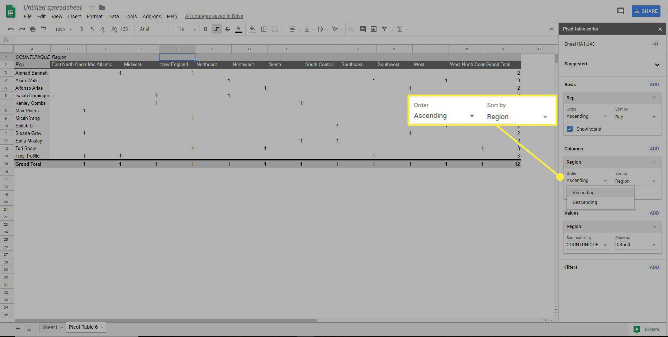This screenshot has height=337, width=668.
Task: Format as currency with the dollar icon
Action: [x=82, y=29]
